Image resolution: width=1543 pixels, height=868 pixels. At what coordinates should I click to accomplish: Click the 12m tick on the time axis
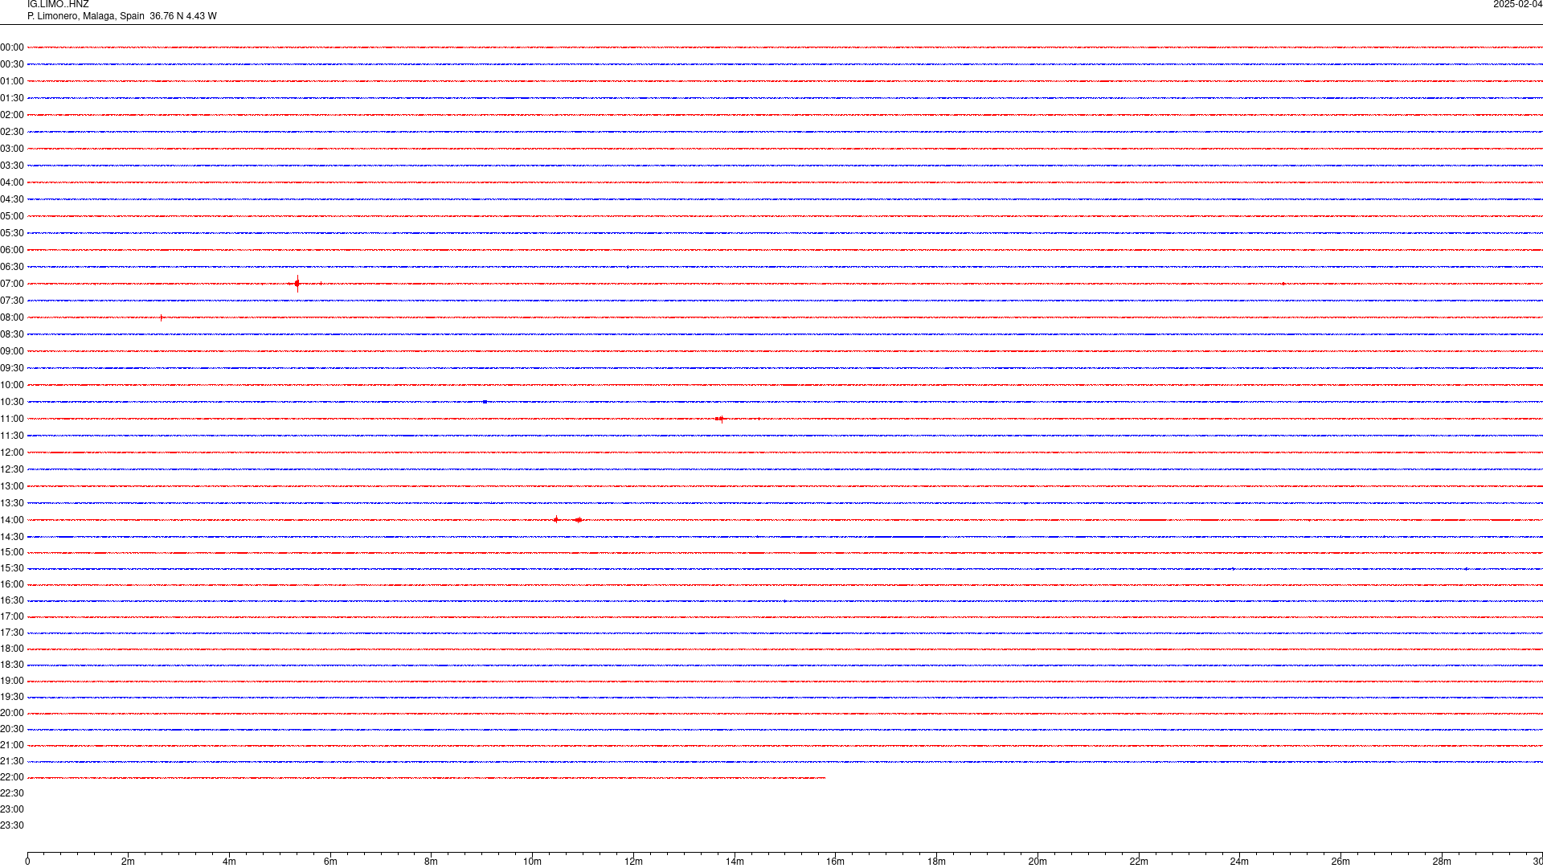pyautogui.click(x=633, y=862)
